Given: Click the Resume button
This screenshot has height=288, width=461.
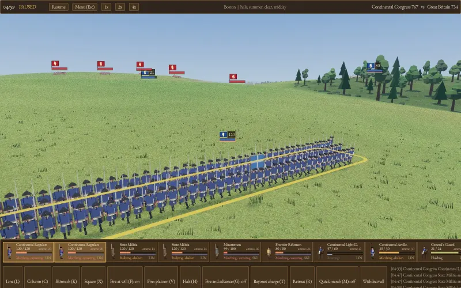Looking at the screenshot, I should click(x=59, y=7).
